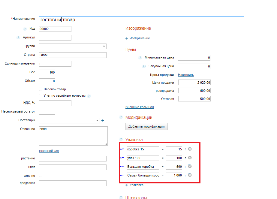Click plus icon beside Изображение link
Screen dimensions: 277x199
click(x=127, y=38)
